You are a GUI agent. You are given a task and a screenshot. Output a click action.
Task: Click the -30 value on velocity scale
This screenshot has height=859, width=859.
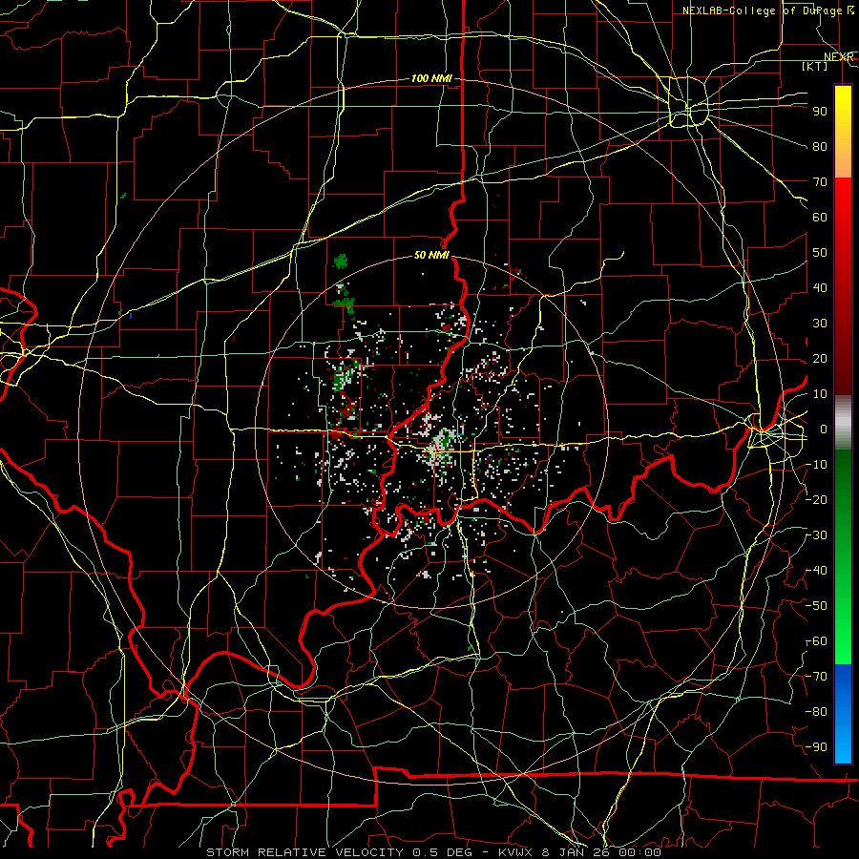(x=816, y=534)
